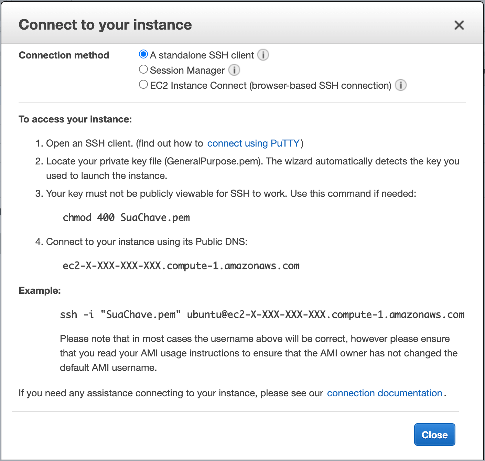Choose EC2 Instance Connect radio option
485x461 pixels.
tap(143, 85)
